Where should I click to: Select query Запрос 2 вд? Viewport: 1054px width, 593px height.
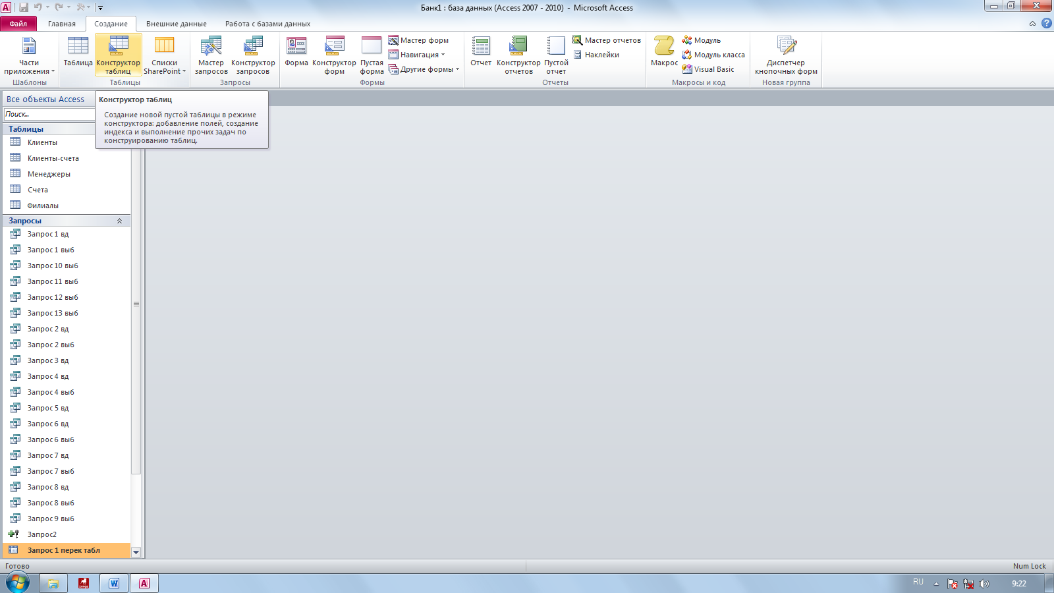pos(67,329)
